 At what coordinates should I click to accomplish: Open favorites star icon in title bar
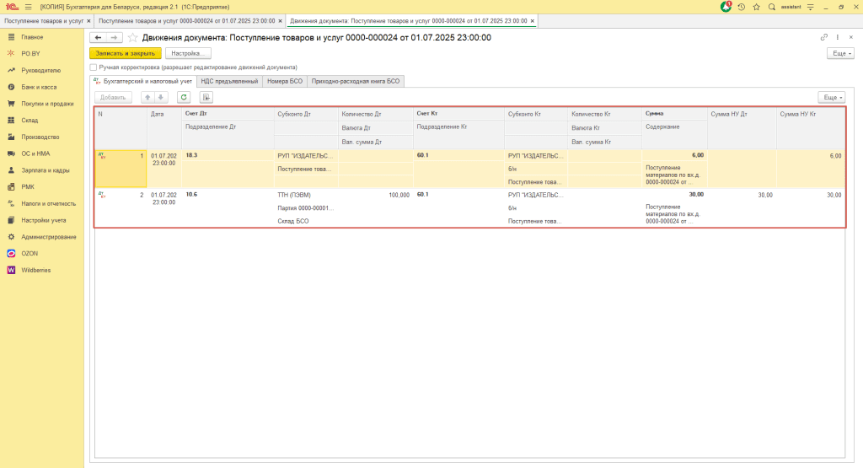click(756, 7)
